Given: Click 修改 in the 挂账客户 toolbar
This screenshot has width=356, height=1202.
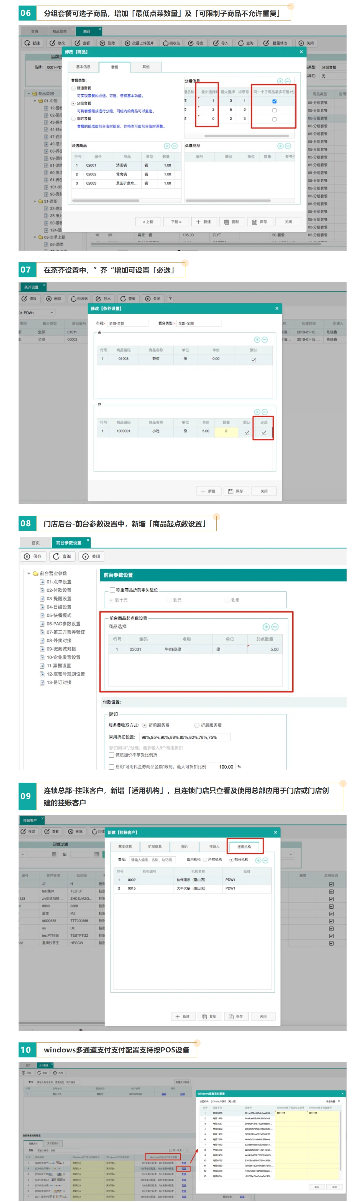Looking at the screenshot, I should click(x=28, y=831).
